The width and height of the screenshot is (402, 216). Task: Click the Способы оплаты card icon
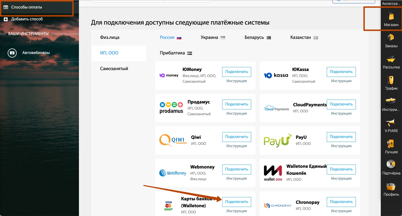(6, 7)
